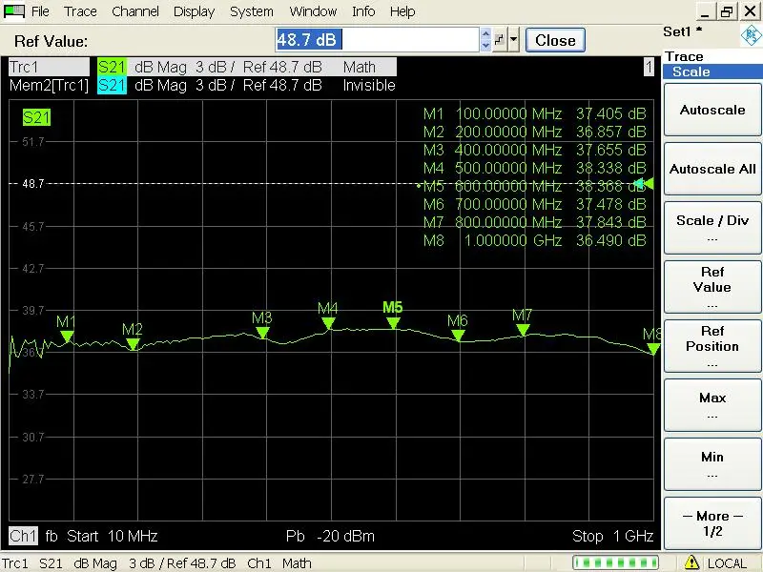Select marker M5 triangle on the trace
Image resolution: width=763 pixels, height=572 pixels.
(393, 323)
